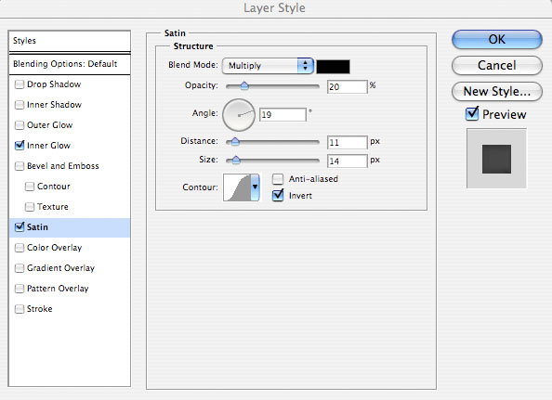Uncheck the Invert option
552x400 pixels.
[x=278, y=196]
